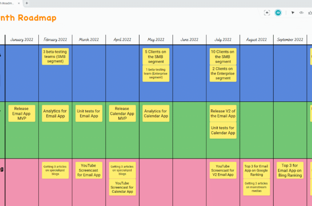
Task: Select Release V2 of Email App note
Action: pos(223,113)
